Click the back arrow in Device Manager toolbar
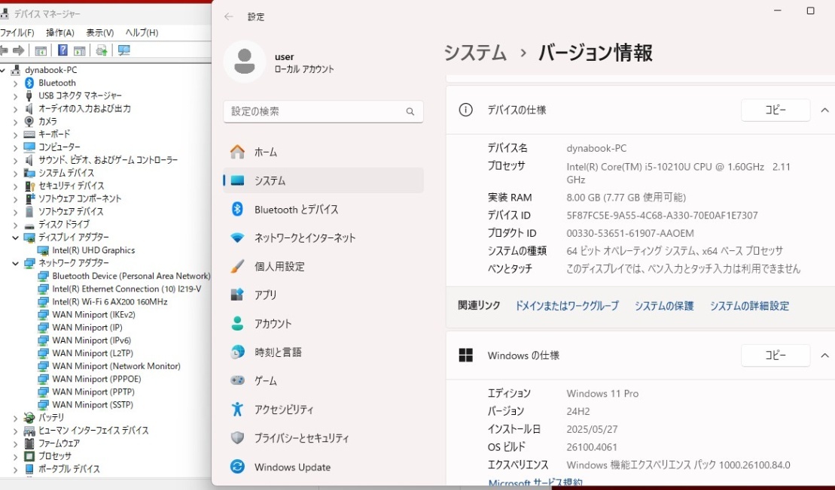Screen dimensions: 835x490 4,50
